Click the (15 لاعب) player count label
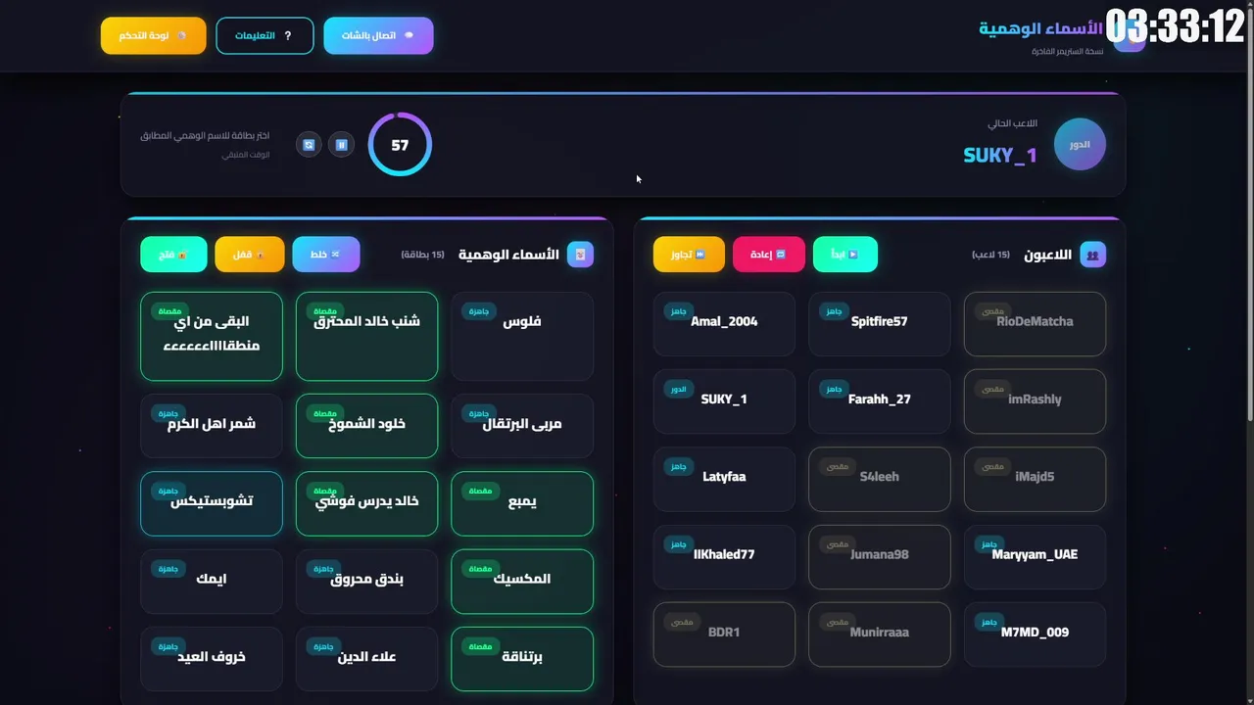 pyautogui.click(x=990, y=255)
